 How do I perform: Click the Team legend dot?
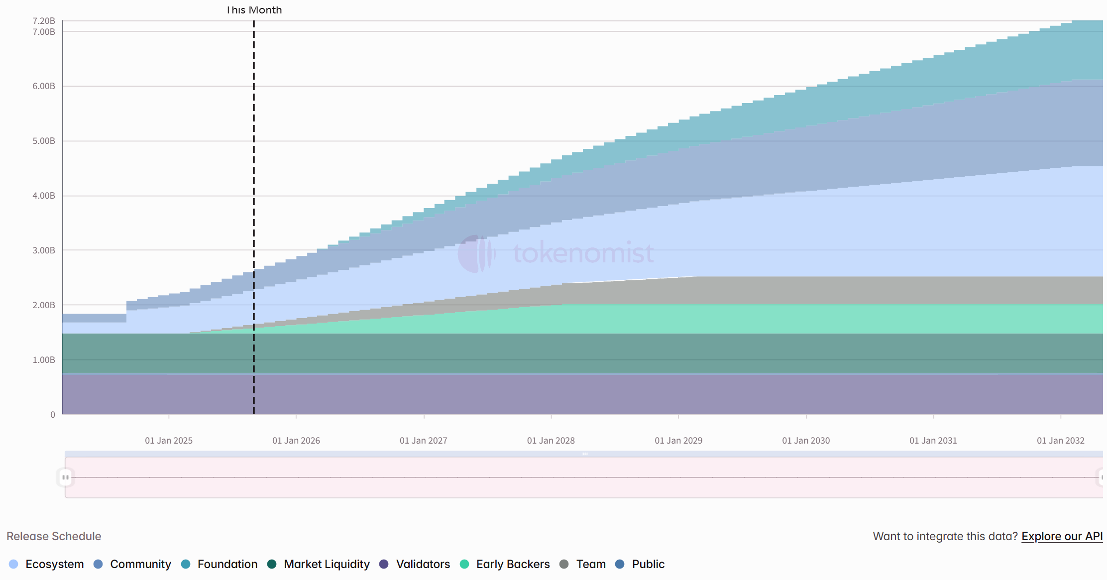point(564,564)
